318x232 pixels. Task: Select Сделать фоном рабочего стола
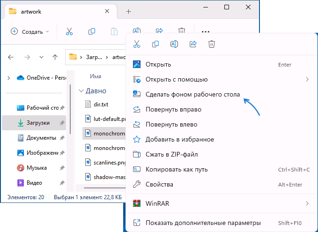point(222,94)
